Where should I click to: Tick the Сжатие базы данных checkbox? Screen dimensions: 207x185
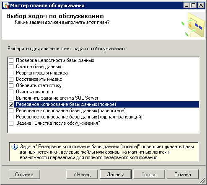[11, 67]
